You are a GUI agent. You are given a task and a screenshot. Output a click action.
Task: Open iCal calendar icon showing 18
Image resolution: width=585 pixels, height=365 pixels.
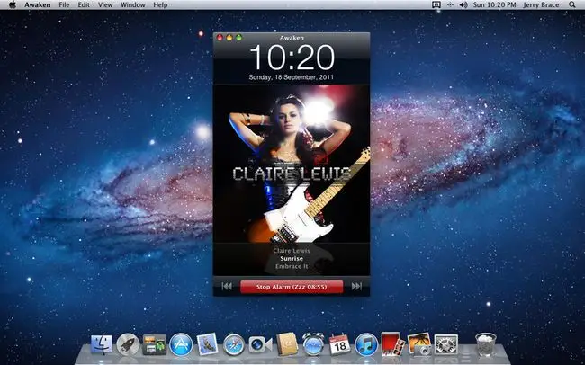(340, 344)
